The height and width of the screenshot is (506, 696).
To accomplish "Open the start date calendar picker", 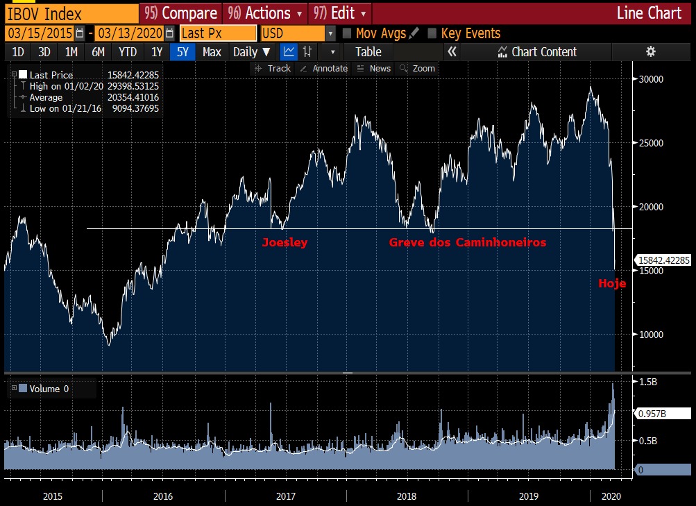I will click(80, 33).
